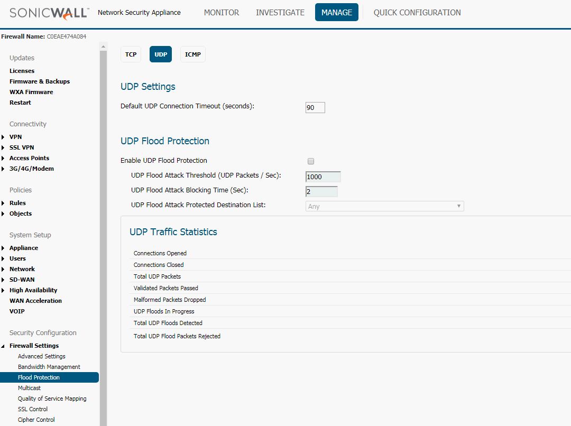Image resolution: width=571 pixels, height=426 pixels.
Task: Click 'Validated Packets Passed' row
Action: coord(351,288)
